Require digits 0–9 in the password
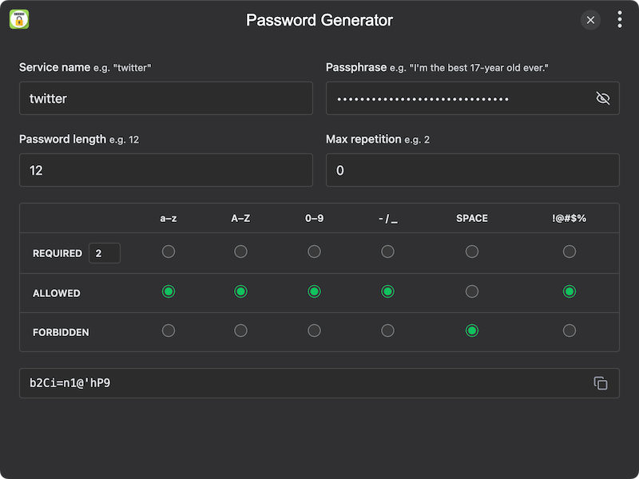Viewport: 639px width, 479px height. 315,251
